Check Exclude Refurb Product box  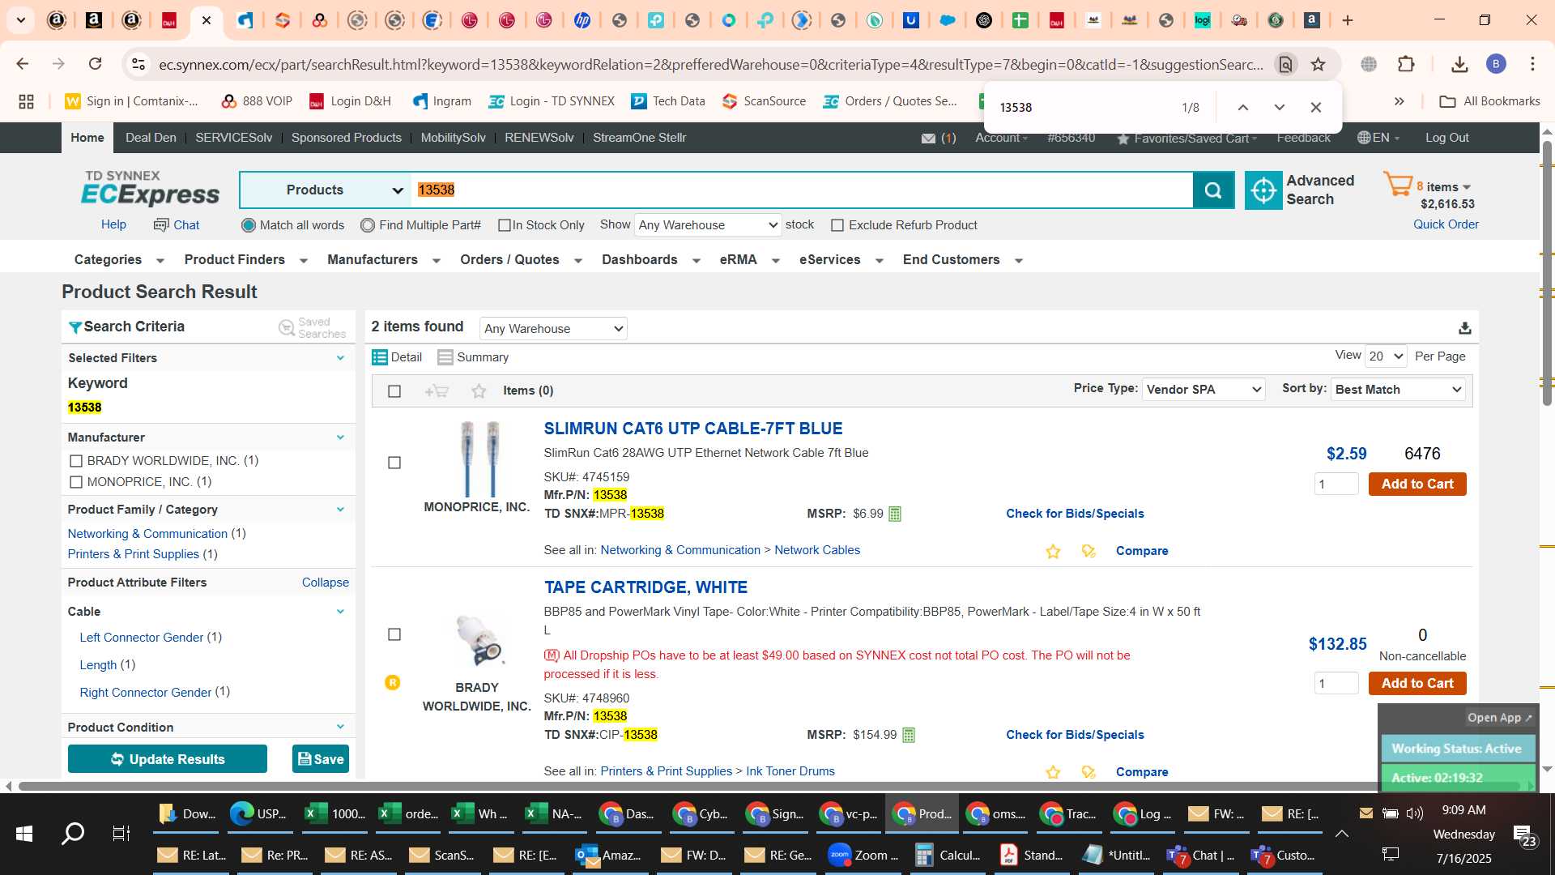(837, 225)
